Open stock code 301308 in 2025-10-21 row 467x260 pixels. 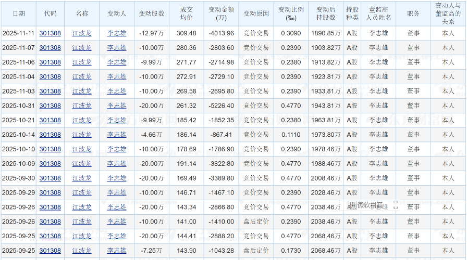coord(50,120)
